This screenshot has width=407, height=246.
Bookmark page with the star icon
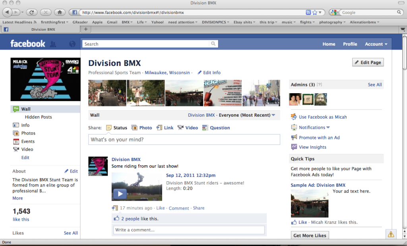[315, 12]
